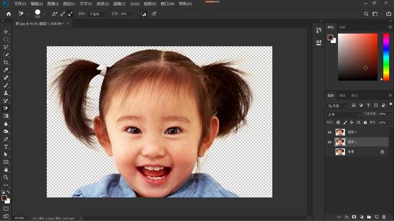Select the Healing Brush tool

coord(6,78)
